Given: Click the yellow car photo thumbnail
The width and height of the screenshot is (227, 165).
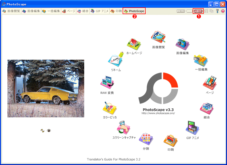Looking at the screenshot, I should coord(46,88).
